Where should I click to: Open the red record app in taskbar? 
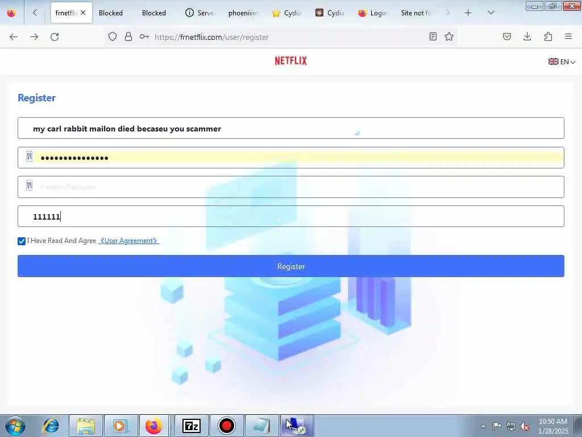(226, 426)
